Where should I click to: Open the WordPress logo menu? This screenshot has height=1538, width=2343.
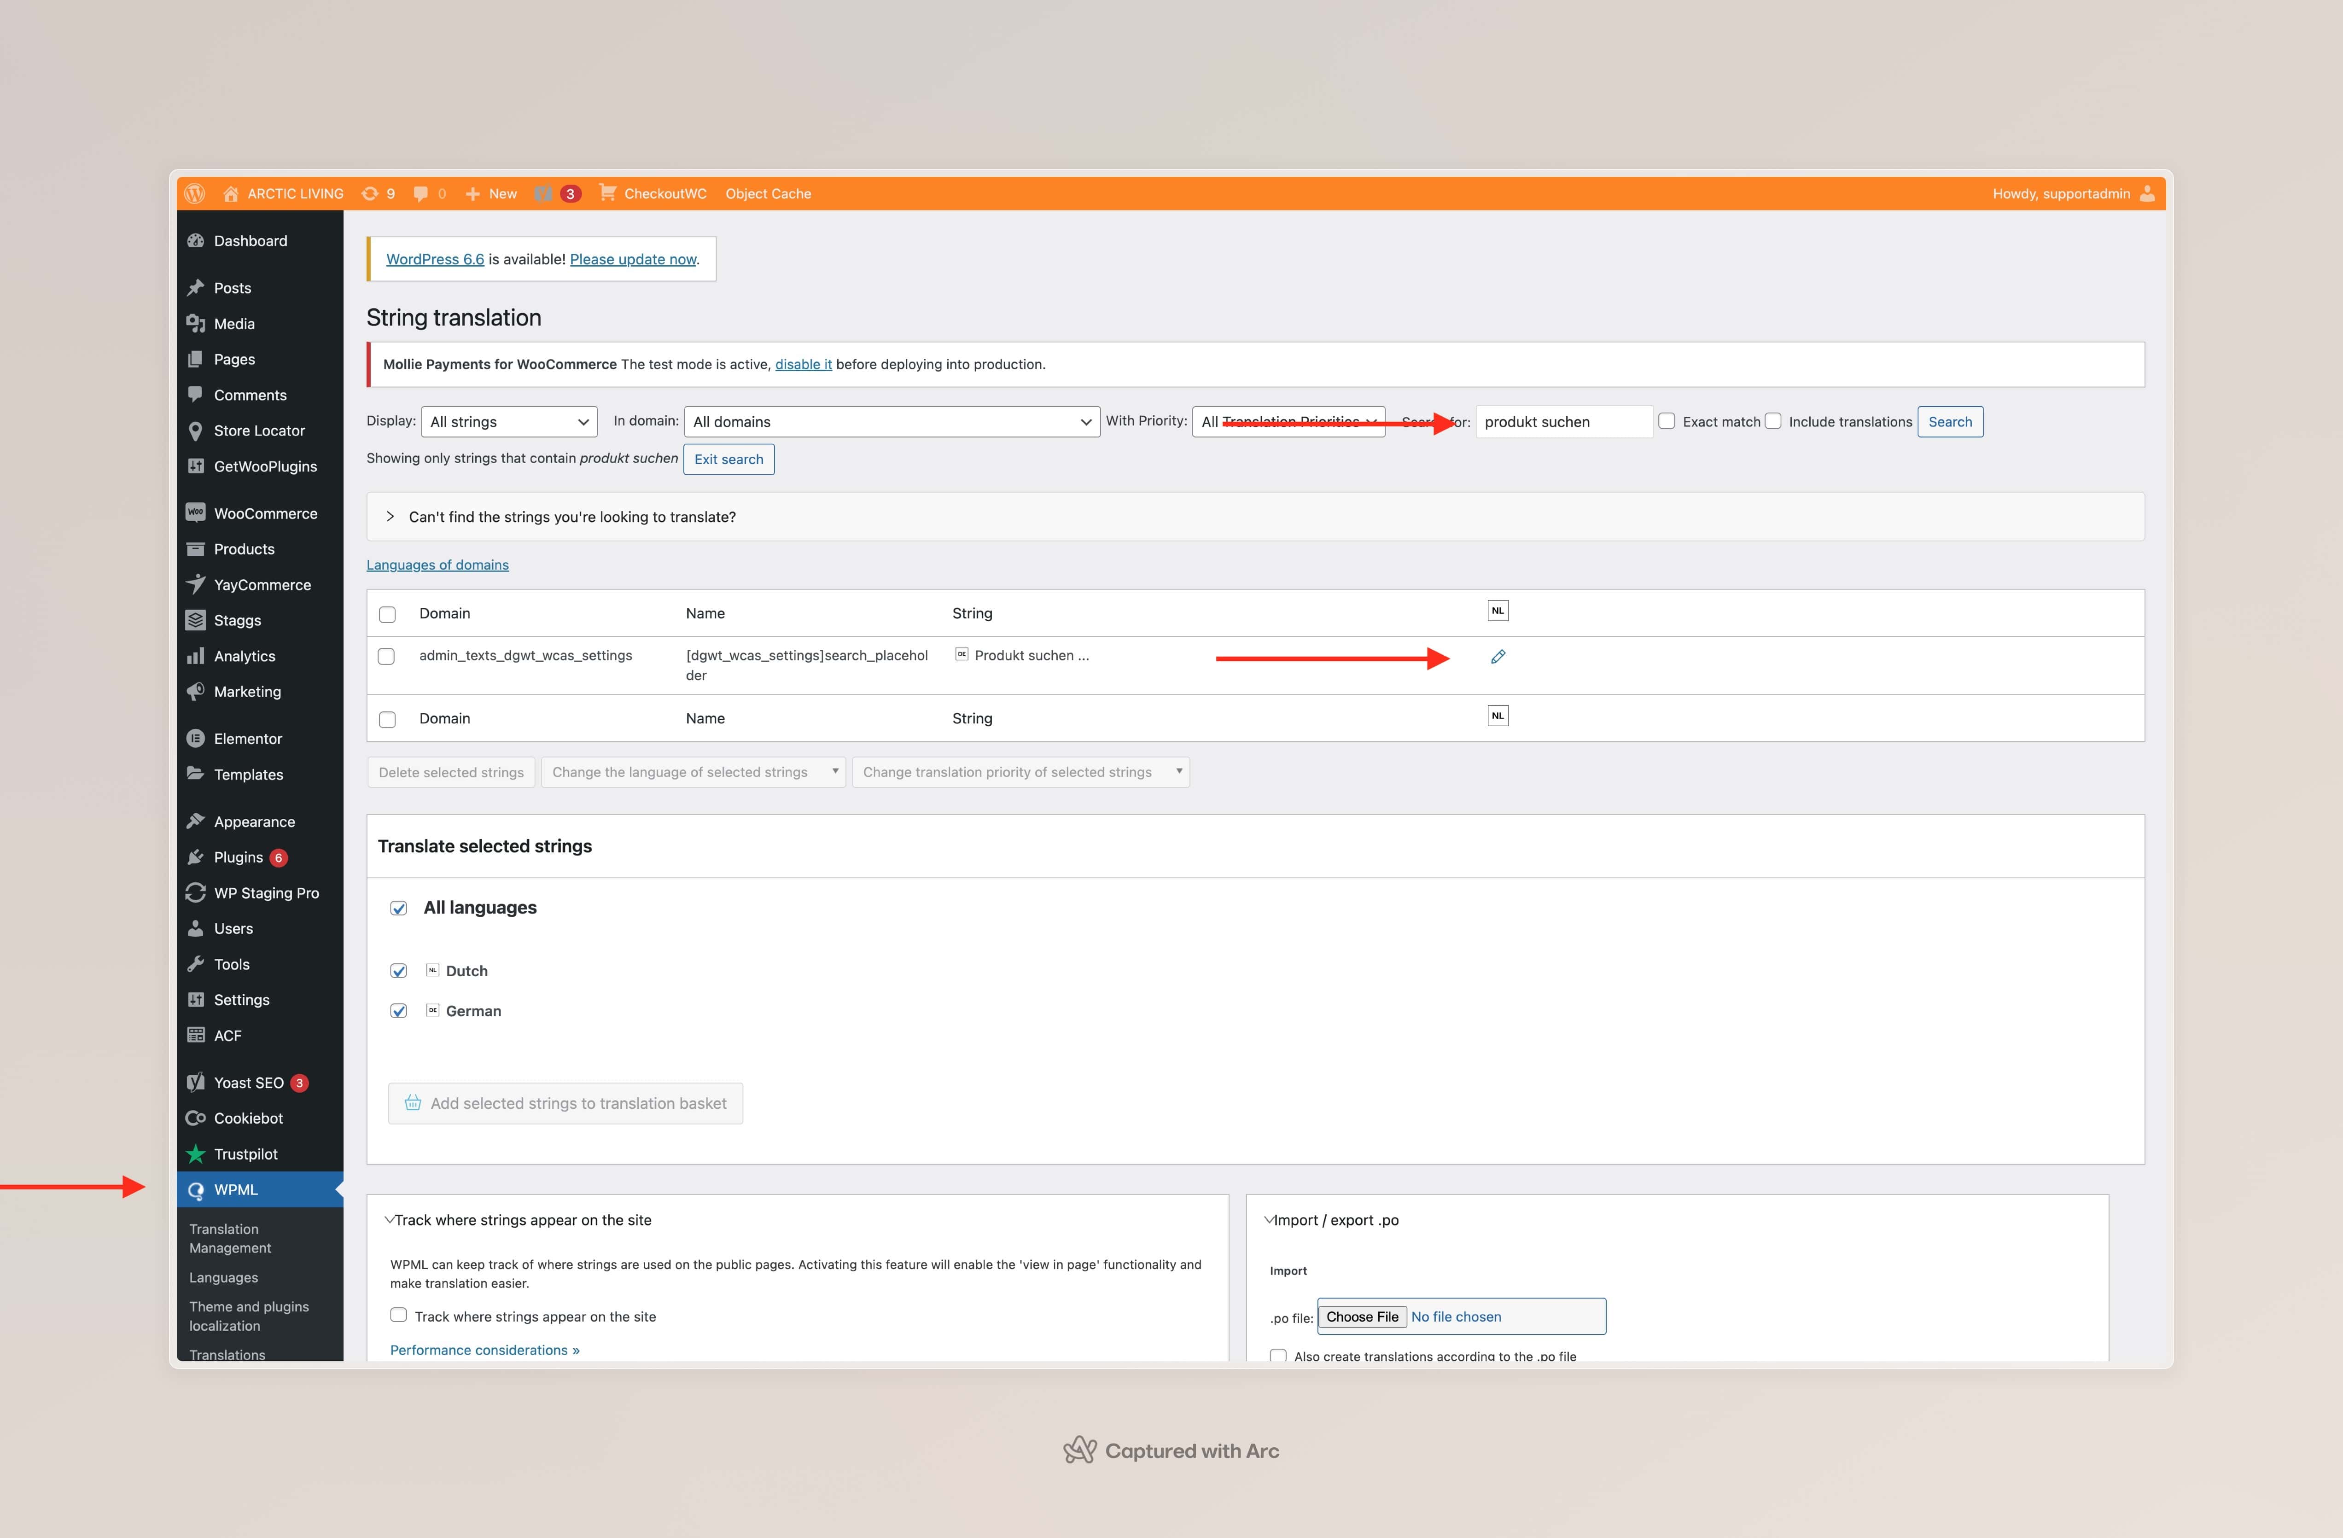pos(195,193)
